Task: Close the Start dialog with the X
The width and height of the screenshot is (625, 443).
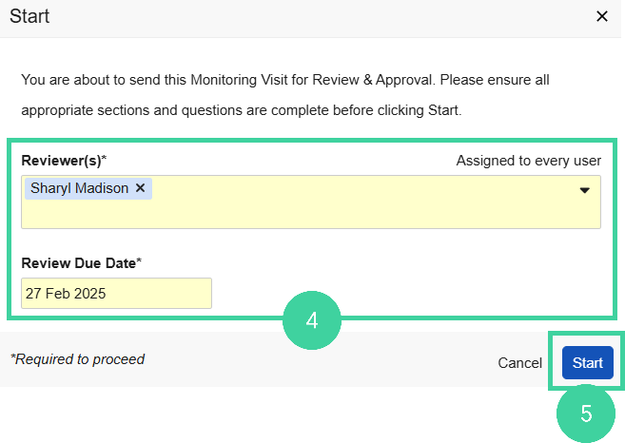Action: coord(601,16)
